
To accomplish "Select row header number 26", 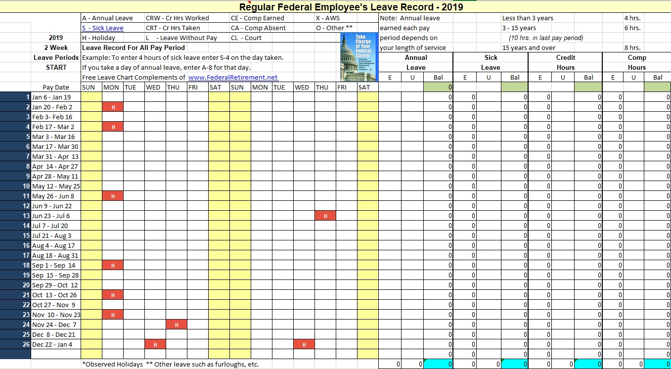I will coord(15,345).
